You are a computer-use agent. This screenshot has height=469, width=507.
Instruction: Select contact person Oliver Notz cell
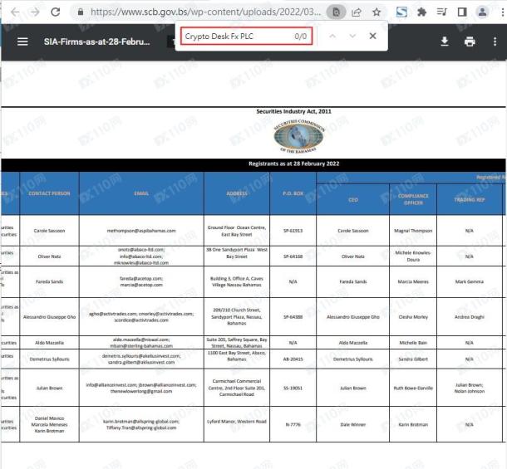[x=49, y=256]
